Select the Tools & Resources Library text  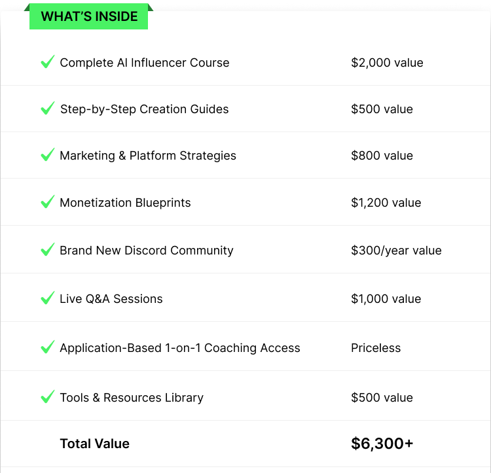pos(132,398)
